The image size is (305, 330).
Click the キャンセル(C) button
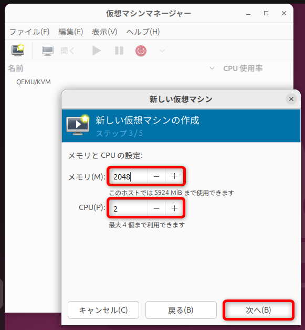[x=103, y=310]
